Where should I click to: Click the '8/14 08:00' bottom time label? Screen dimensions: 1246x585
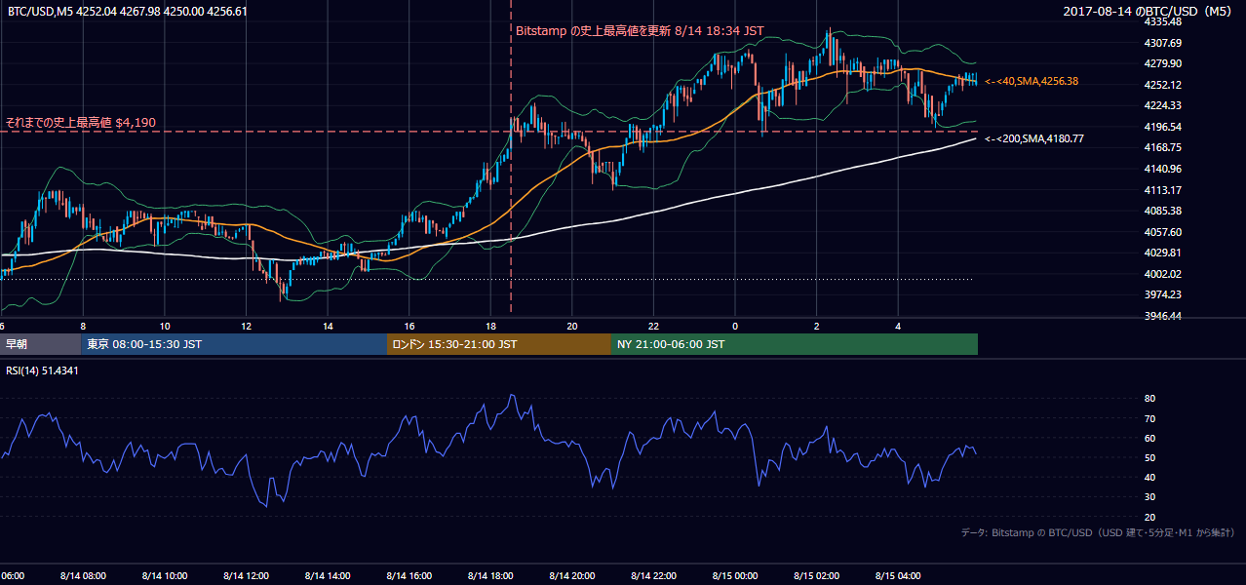[x=84, y=576]
